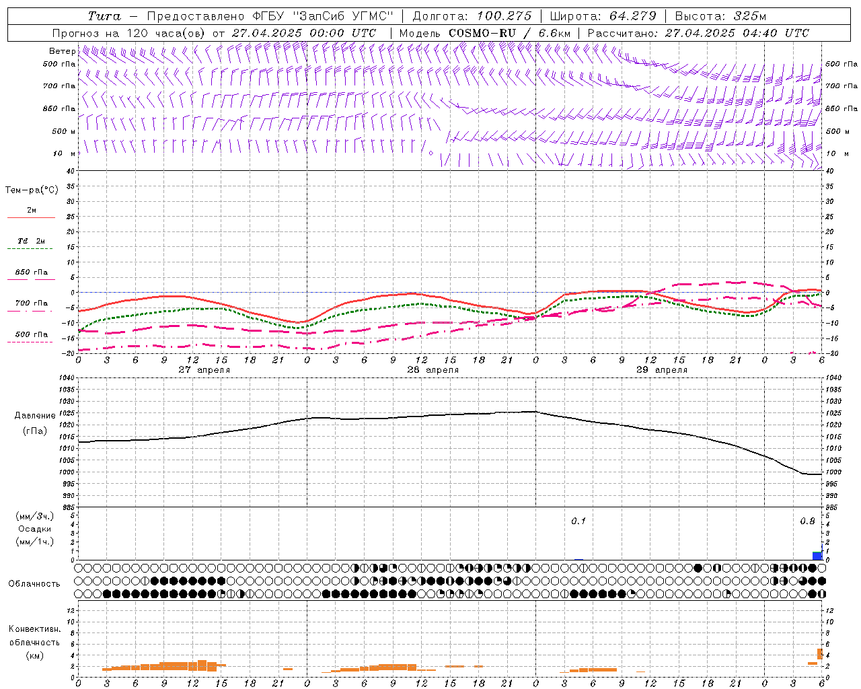The width and height of the screenshot is (861, 689).
Task: Click the "Облачность" cloud cover label
Action: point(34,584)
